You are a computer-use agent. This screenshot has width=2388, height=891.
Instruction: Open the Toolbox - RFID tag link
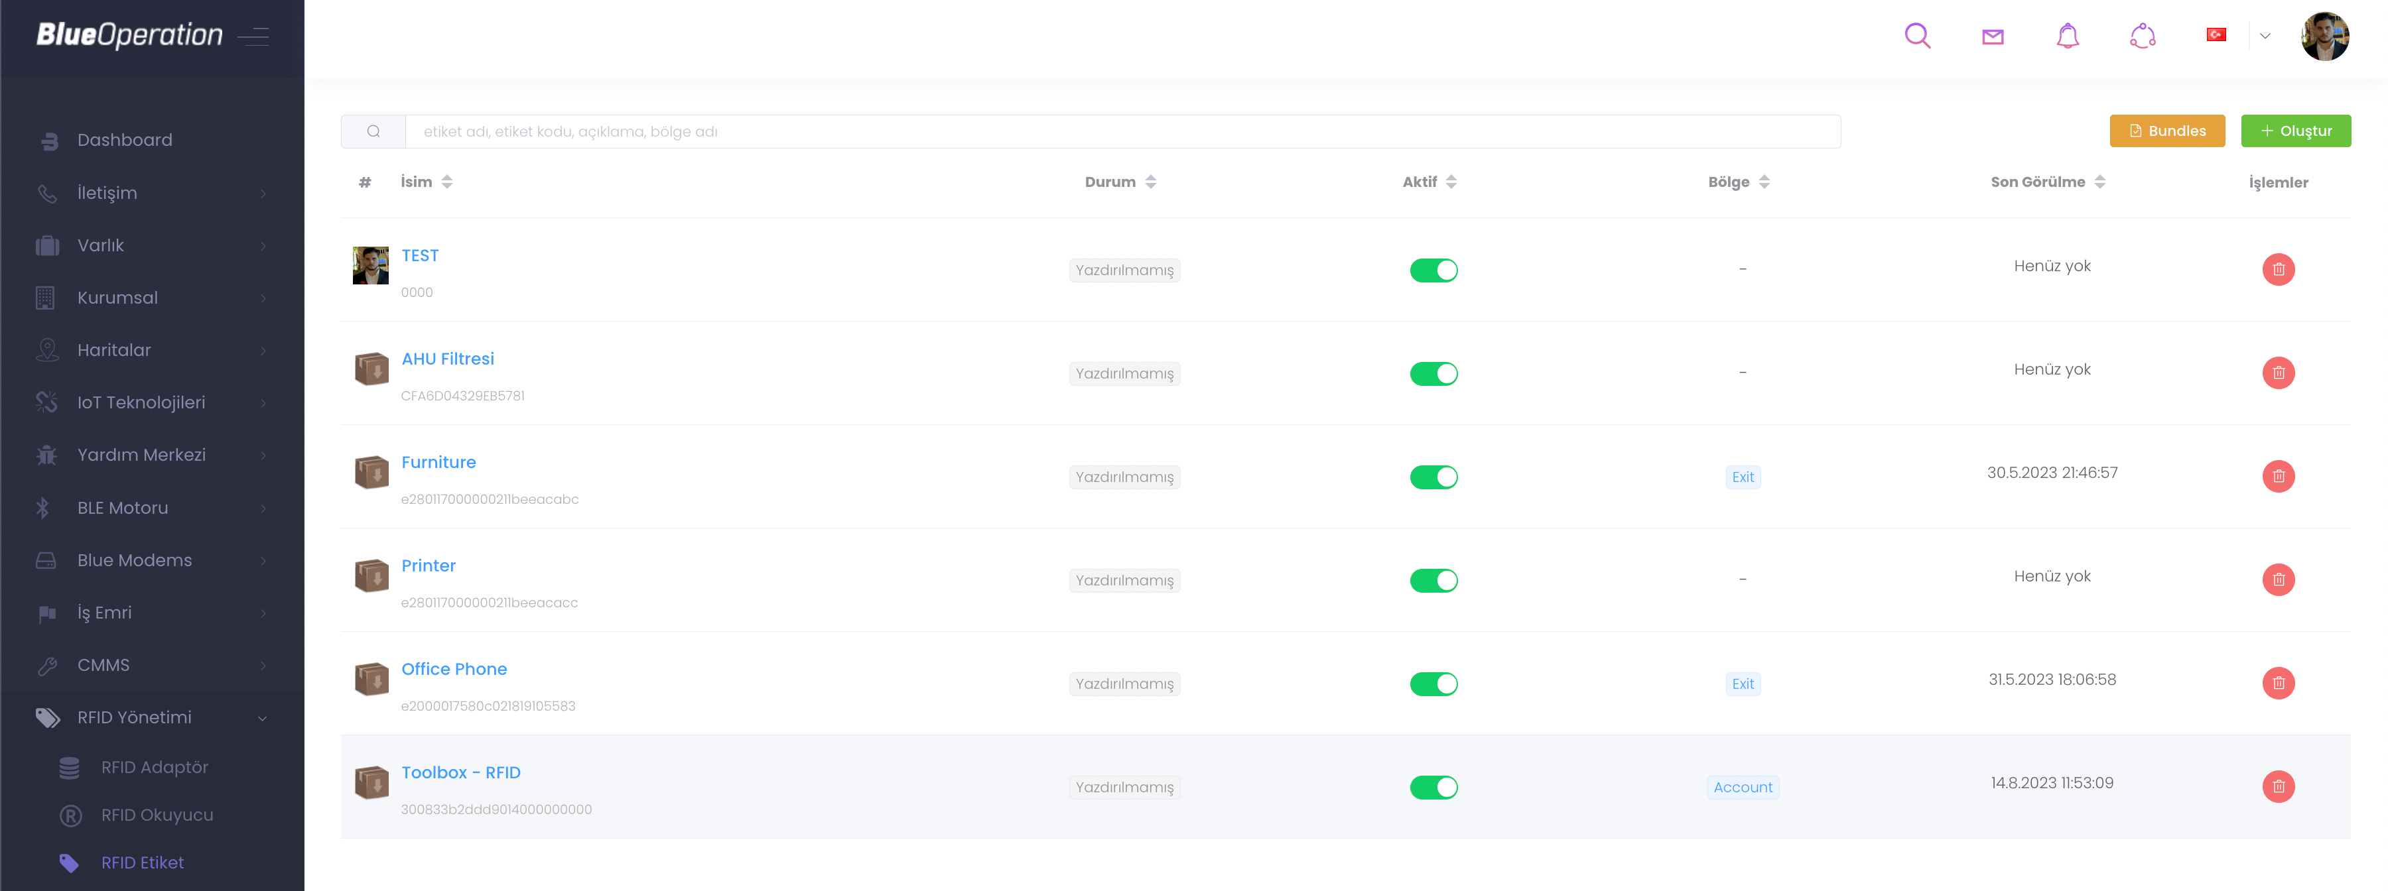click(461, 772)
